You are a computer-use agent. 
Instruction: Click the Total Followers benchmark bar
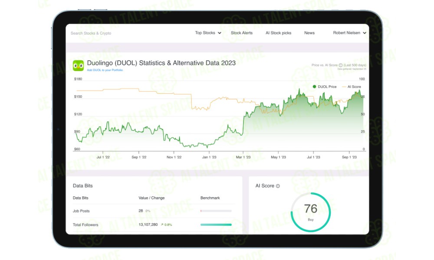click(216, 224)
